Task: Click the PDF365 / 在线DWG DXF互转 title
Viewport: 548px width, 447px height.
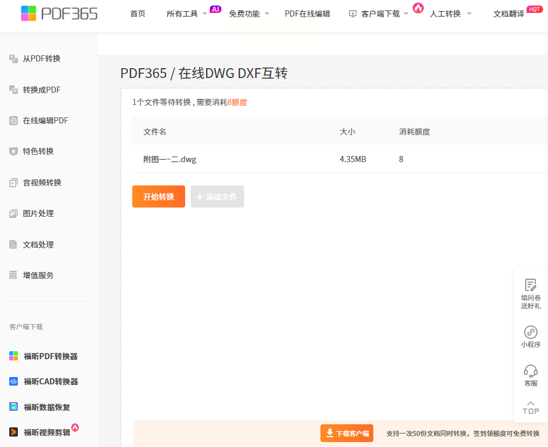Action: point(204,73)
